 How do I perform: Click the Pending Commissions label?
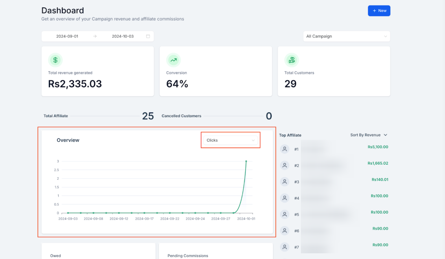coord(188,256)
